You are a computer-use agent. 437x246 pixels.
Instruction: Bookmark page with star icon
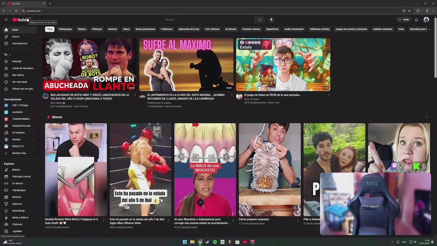tap(409, 11)
